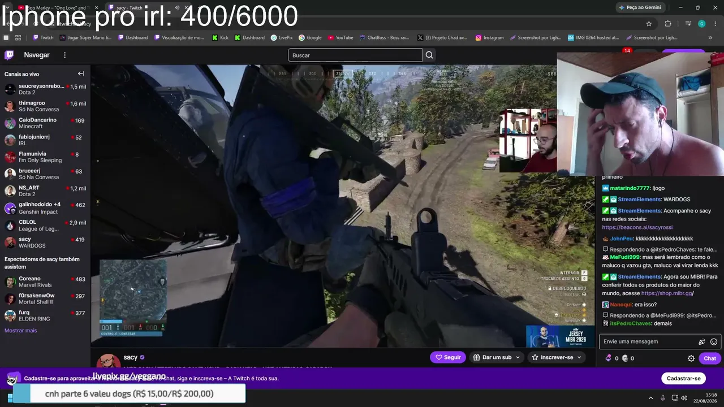
Task: Open CBLOL League of Legends channel
Action: [45, 225]
